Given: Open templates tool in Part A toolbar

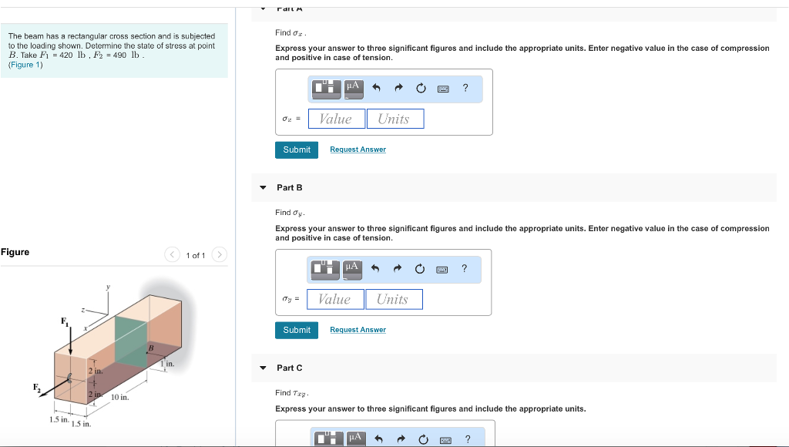Looking at the screenshot, I should (x=326, y=89).
